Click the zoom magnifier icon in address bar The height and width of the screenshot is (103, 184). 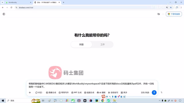(167, 7)
